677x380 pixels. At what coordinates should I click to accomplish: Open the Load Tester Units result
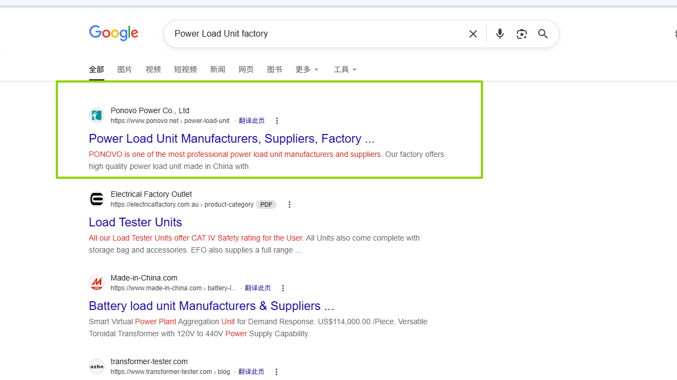point(136,222)
